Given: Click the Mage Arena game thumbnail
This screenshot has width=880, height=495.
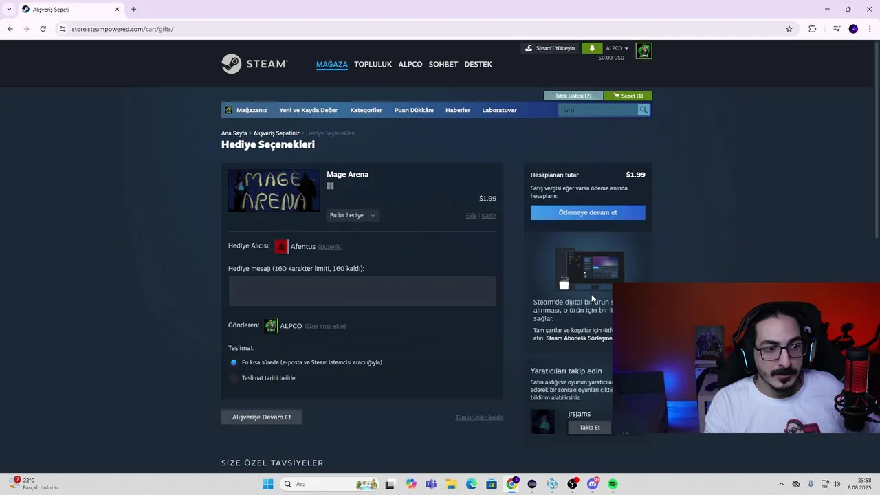Looking at the screenshot, I should tap(274, 191).
